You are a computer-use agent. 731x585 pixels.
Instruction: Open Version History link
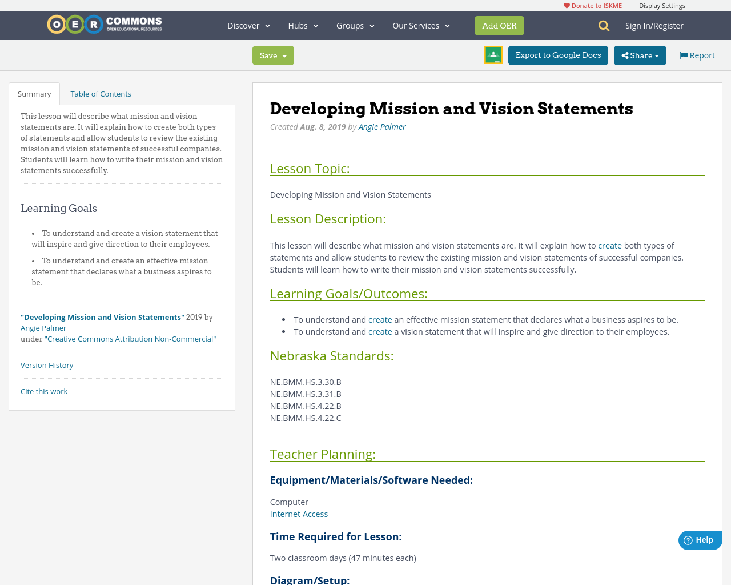pos(47,364)
